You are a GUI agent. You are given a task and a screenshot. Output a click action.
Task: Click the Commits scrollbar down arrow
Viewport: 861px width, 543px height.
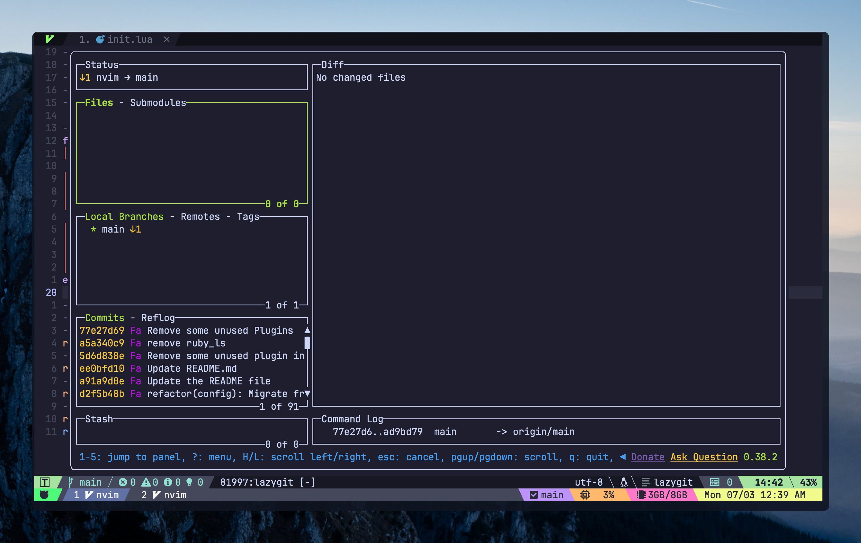(307, 393)
